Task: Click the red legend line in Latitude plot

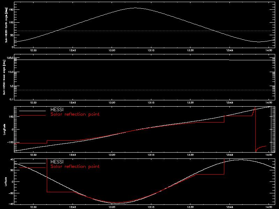Action: point(32,168)
